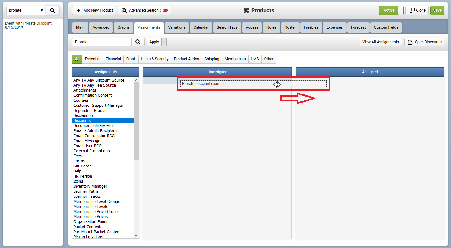This screenshot has width=451, height=248.
Task: Select the Financial assignments filter tab
Action: click(113, 59)
